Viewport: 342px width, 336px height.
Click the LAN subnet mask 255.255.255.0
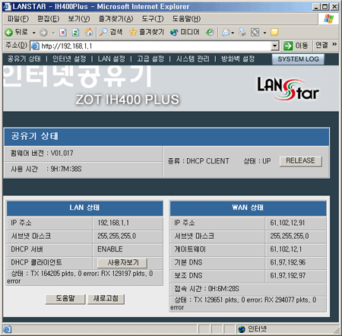coord(116,236)
